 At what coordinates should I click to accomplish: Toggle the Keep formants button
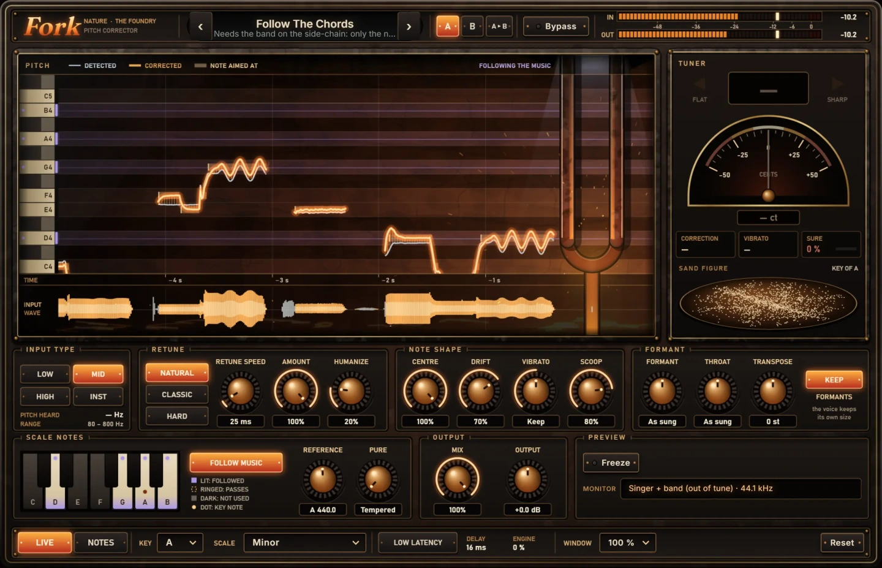tap(834, 380)
